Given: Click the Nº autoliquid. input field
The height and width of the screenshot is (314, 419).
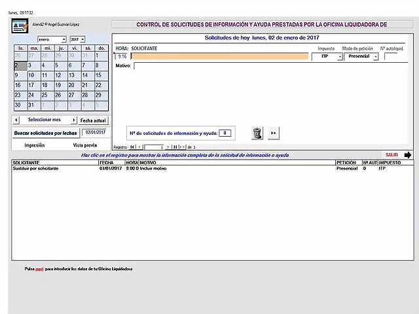Looking at the screenshot, I should coord(391,56).
